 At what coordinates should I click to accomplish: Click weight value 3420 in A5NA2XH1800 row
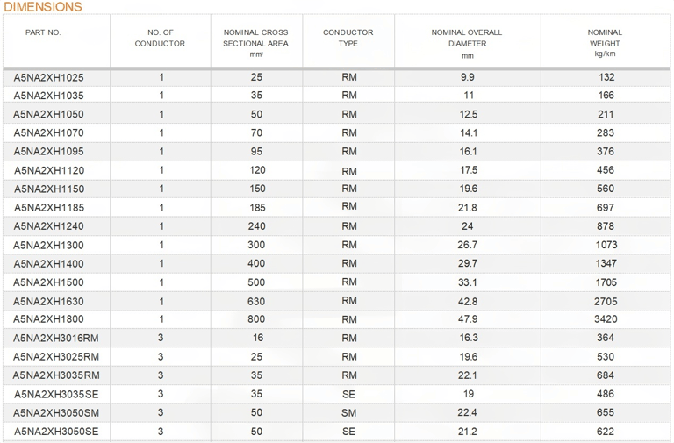click(606, 318)
